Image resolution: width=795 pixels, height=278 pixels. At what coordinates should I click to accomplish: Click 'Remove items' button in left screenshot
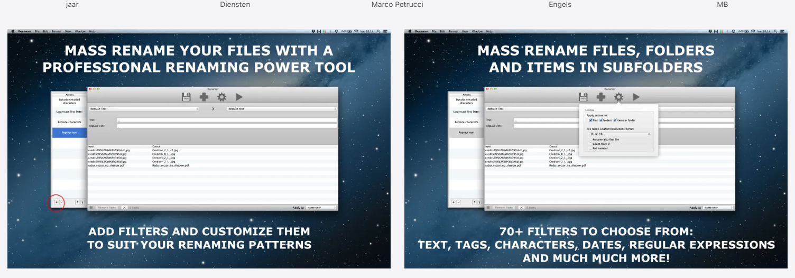pos(107,208)
